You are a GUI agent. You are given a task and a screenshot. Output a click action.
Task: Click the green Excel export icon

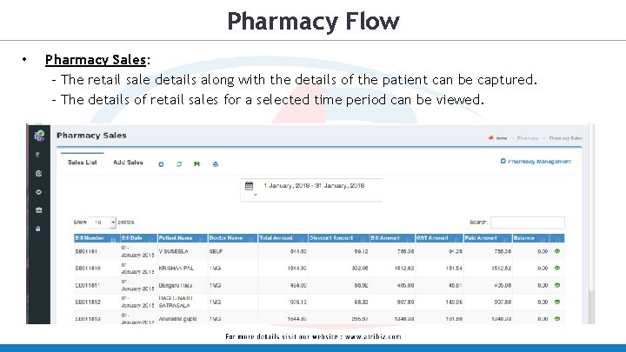pyautogui.click(x=197, y=163)
